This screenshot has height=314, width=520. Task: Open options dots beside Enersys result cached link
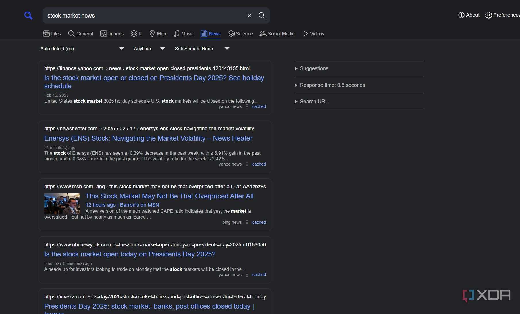click(247, 164)
